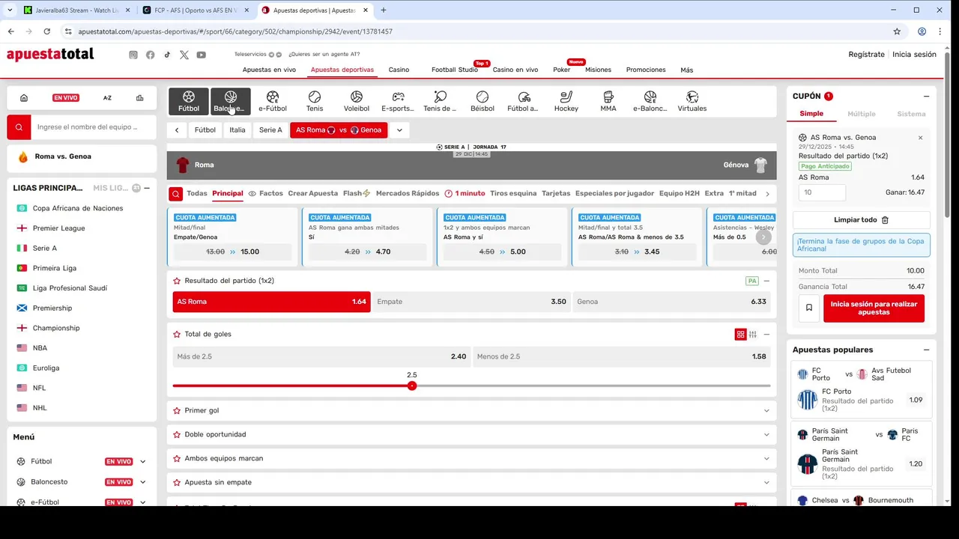Open the Hockey sport category

(x=566, y=101)
